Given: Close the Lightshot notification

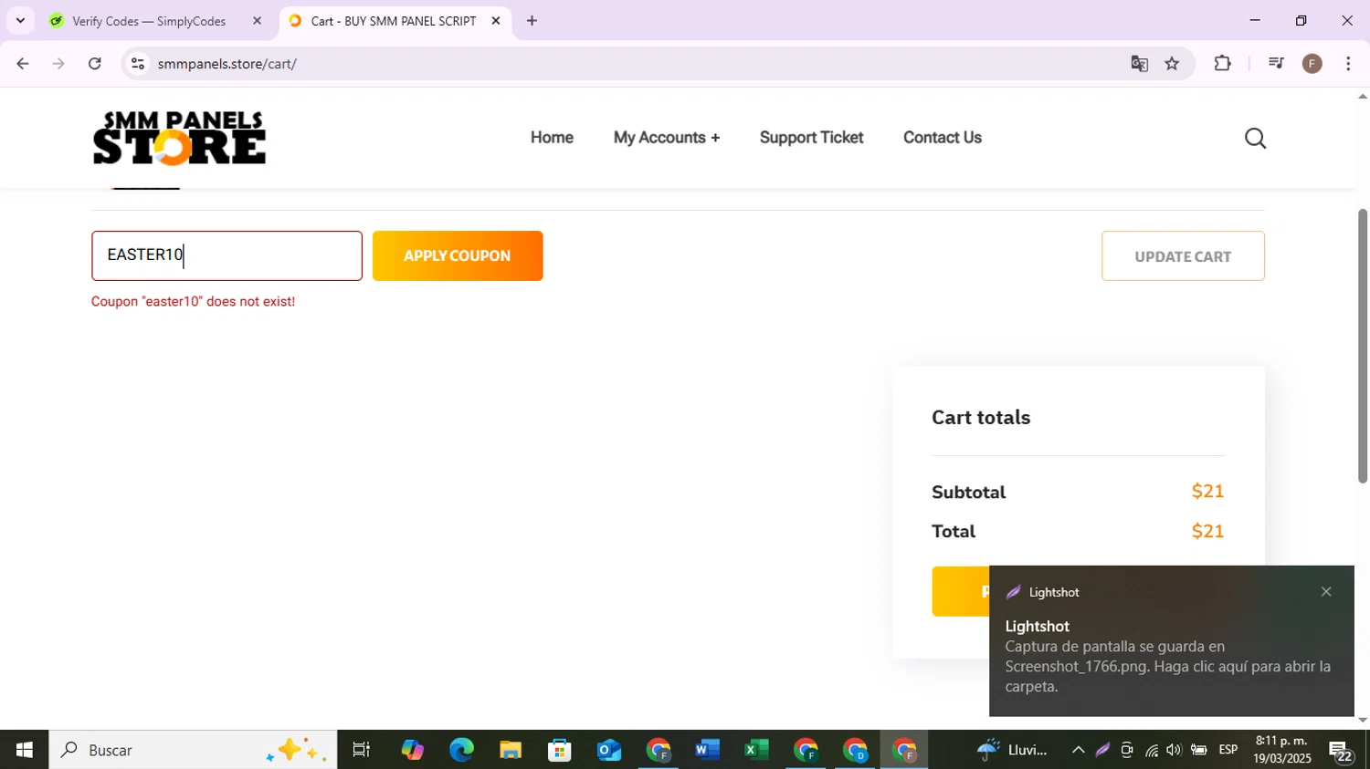Looking at the screenshot, I should 1326,592.
